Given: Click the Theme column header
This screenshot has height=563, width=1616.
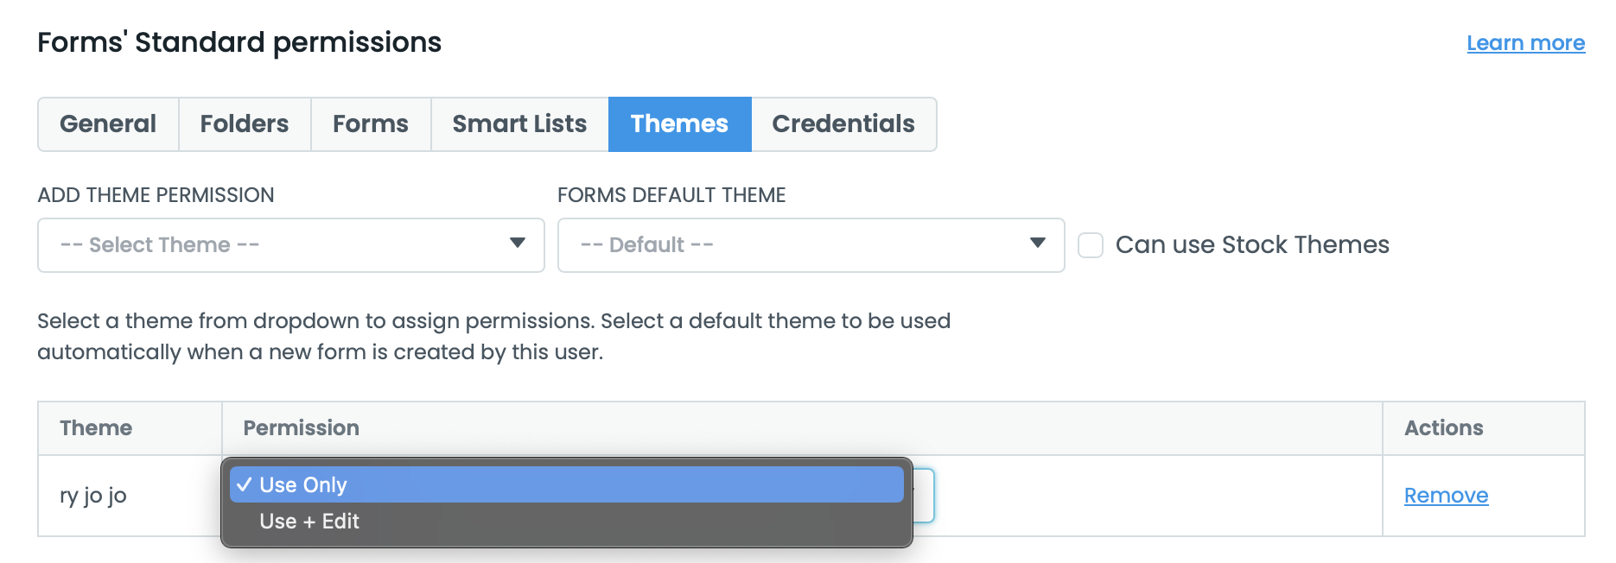Looking at the screenshot, I should [96, 427].
